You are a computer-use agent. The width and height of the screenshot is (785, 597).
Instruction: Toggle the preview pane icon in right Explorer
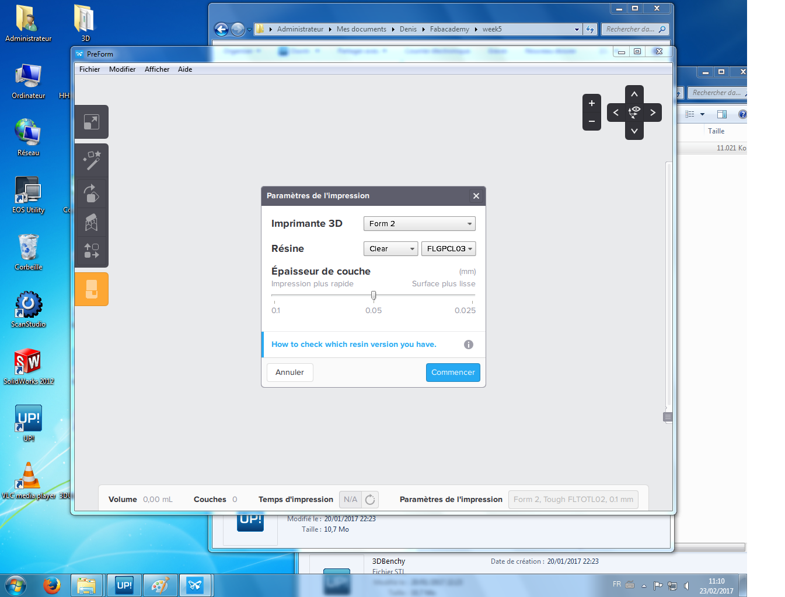pyautogui.click(x=722, y=114)
